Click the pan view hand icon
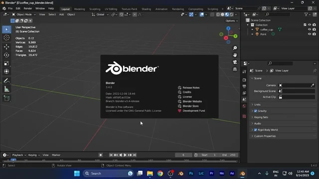 click(235, 55)
